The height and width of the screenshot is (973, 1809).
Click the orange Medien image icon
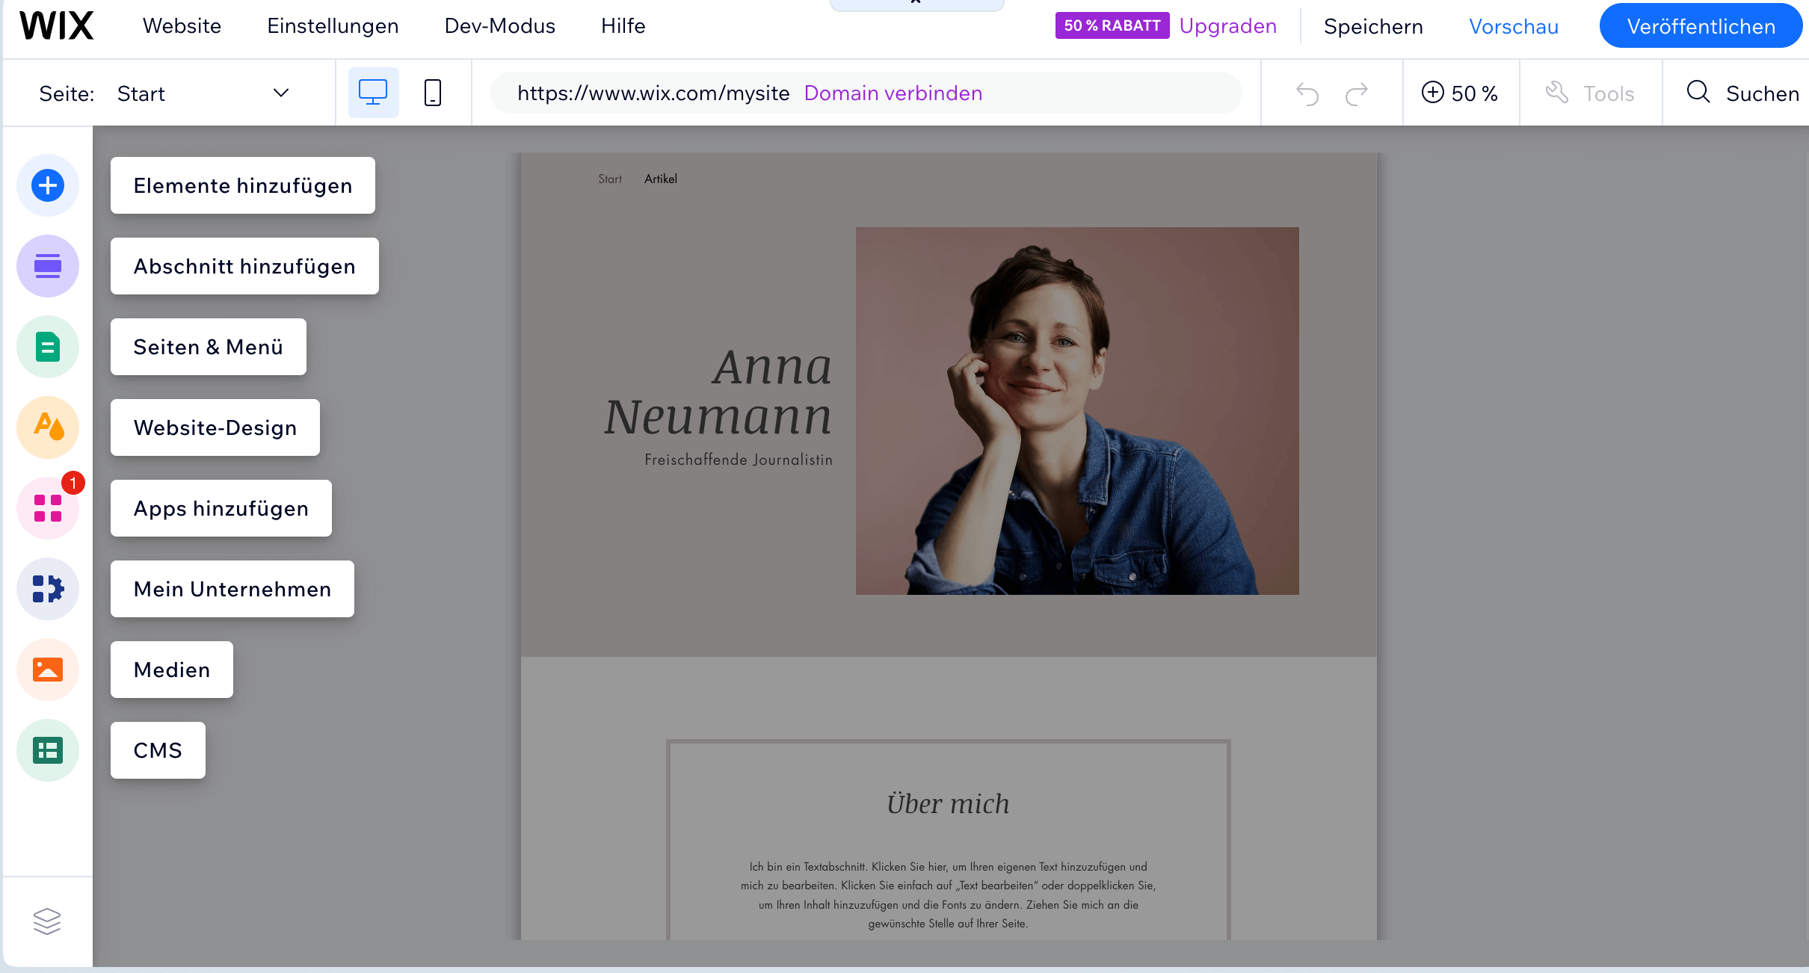(x=48, y=670)
